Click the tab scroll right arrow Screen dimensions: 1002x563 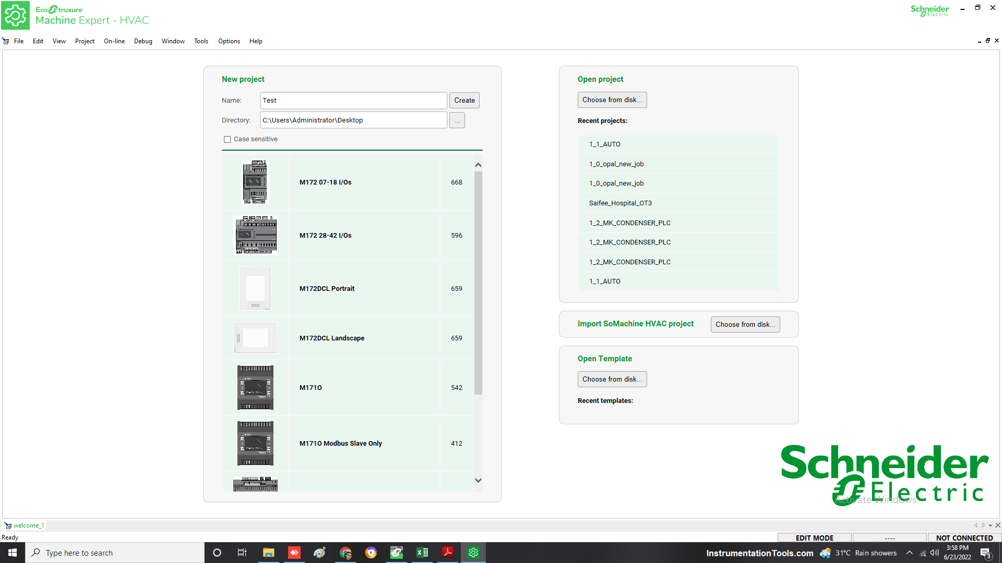(x=983, y=525)
